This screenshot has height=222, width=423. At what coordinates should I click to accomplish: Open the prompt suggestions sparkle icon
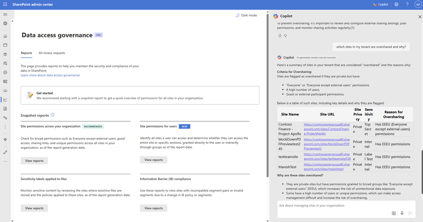[394, 213]
